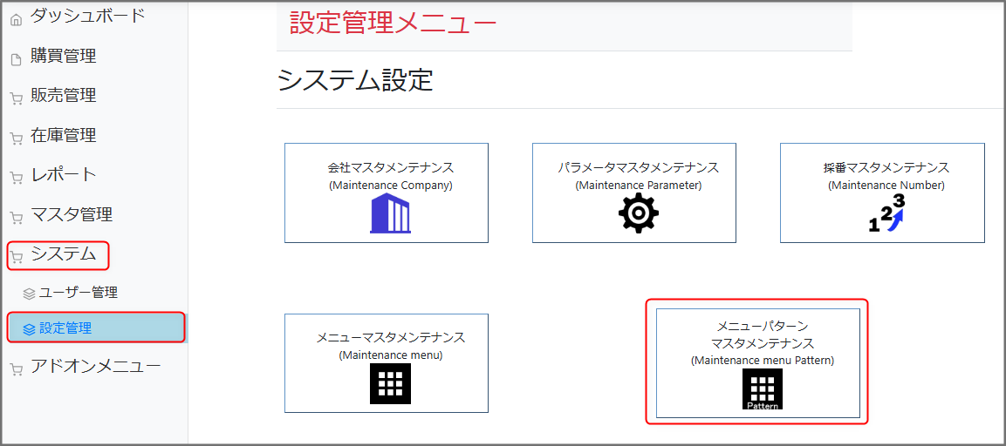Click the 採番マスタメンテナンス text link
This screenshot has width=1006, height=446.
click(886, 167)
